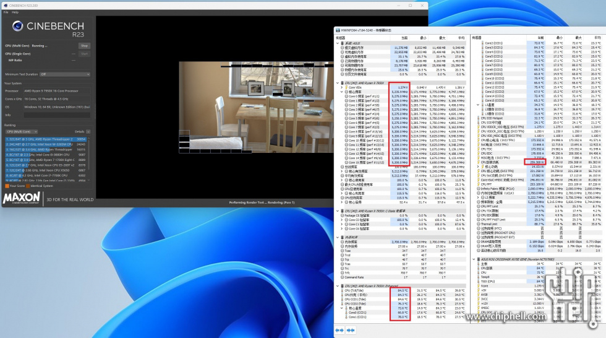The width and height of the screenshot is (606, 338).
Task: Click the CPU (Tctl/Tdie) thermometer icon
Action: [342, 290]
